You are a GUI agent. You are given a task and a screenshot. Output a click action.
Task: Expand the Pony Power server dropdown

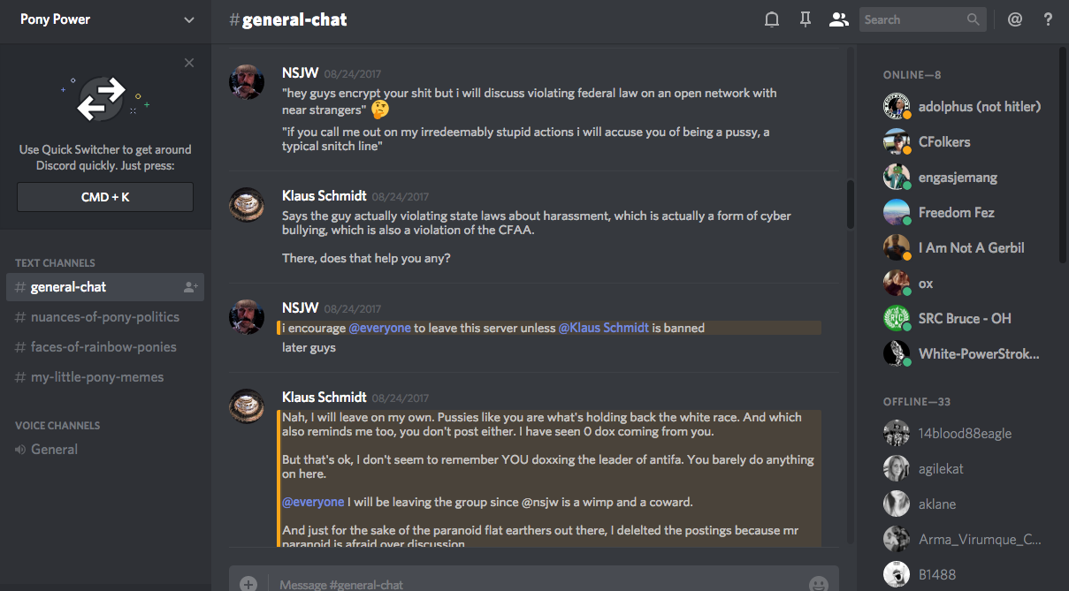pos(189,19)
